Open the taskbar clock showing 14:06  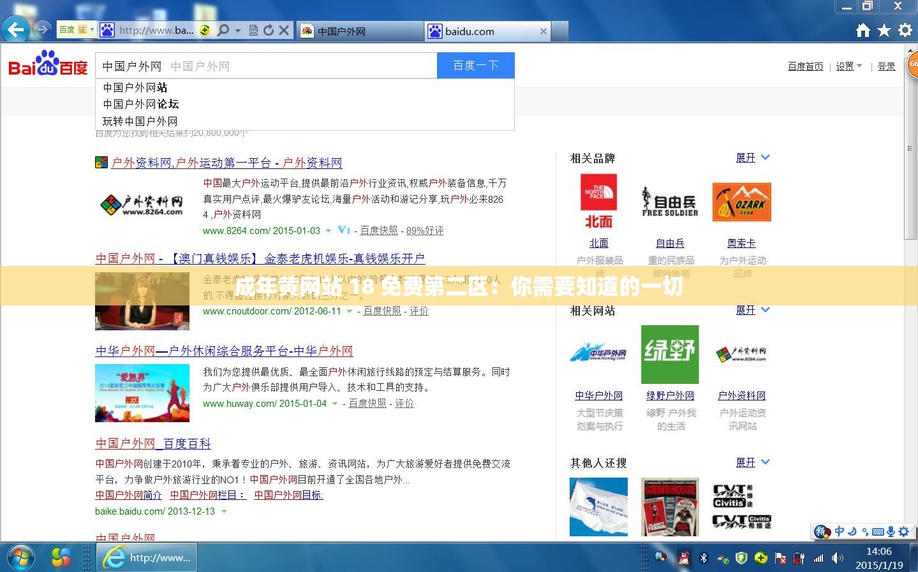(878, 558)
